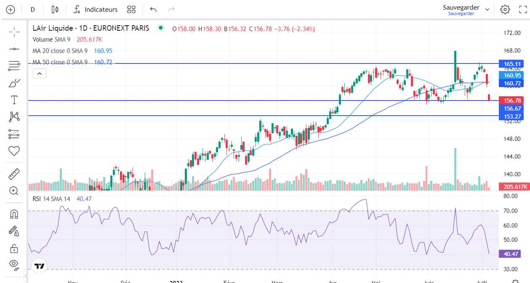Open the Indicateurs menu

96,9
